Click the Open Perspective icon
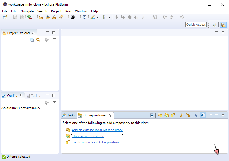The width and height of the screenshot is (229, 161). (214, 25)
